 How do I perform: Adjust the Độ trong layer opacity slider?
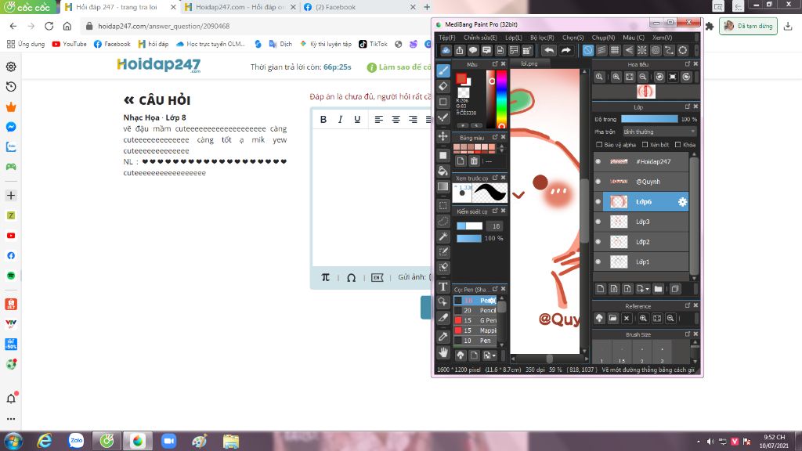click(649, 119)
